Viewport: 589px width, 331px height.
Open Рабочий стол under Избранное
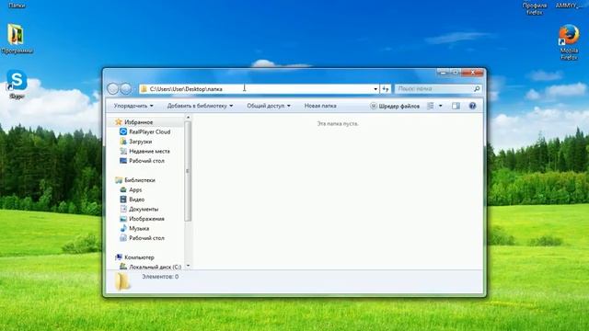click(x=142, y=161)
